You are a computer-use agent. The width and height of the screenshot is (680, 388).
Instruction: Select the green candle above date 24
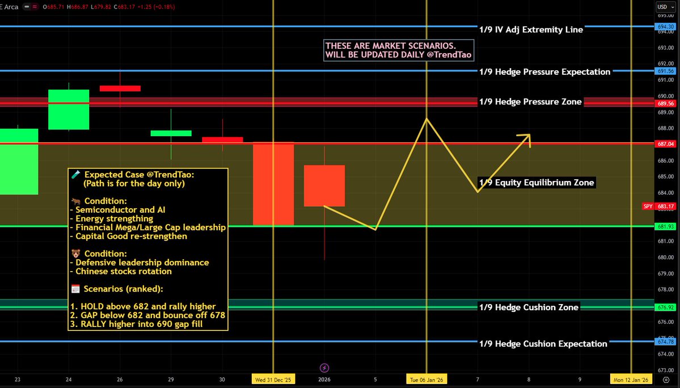pos(69,109)
